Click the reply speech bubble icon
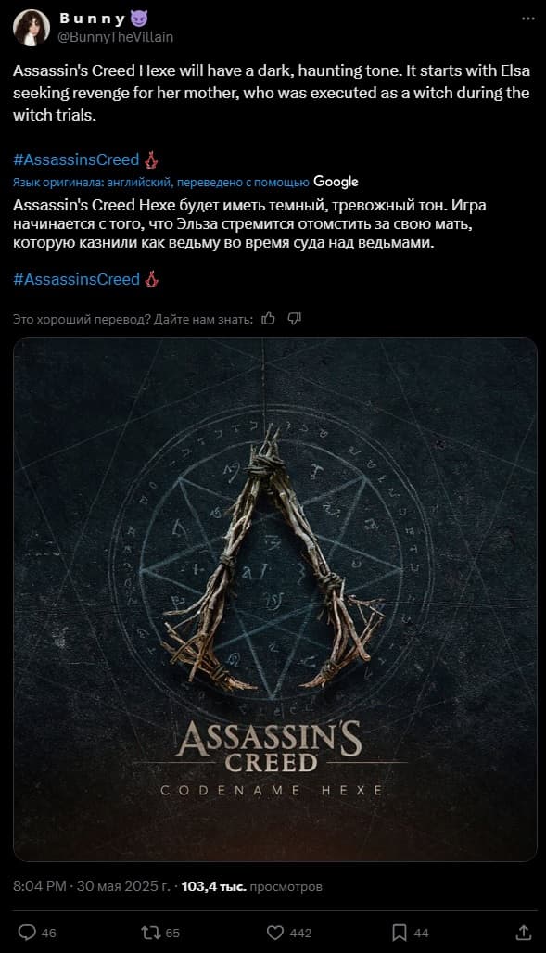Image resolution: width=546 pixels, height=953 pixels. [28, 933]
